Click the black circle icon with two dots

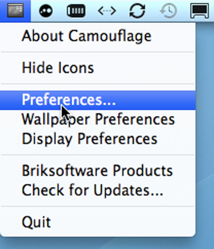pyautogui.click(x=46, y=11)
